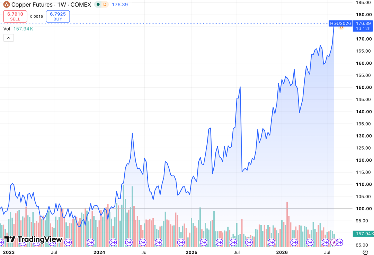
Task: Click the 160.00 price axis label
Action: click(x=364, y=63)
